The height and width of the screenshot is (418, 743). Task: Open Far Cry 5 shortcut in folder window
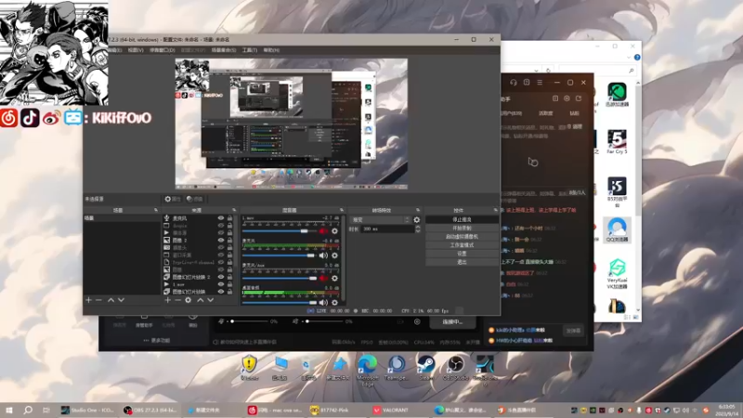[x=617, y=141]
